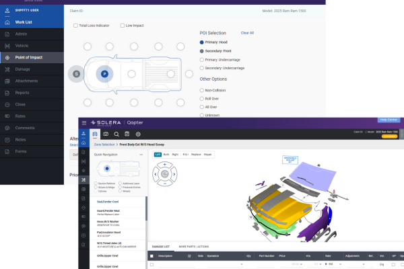
Task: Choose the Non-Collision option
Action: (202, 89)
